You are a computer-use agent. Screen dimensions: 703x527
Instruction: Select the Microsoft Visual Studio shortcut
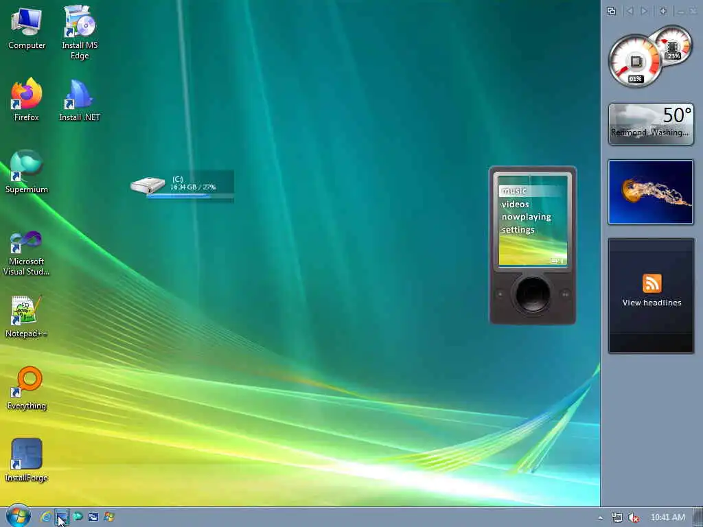(x=27, y=253)
